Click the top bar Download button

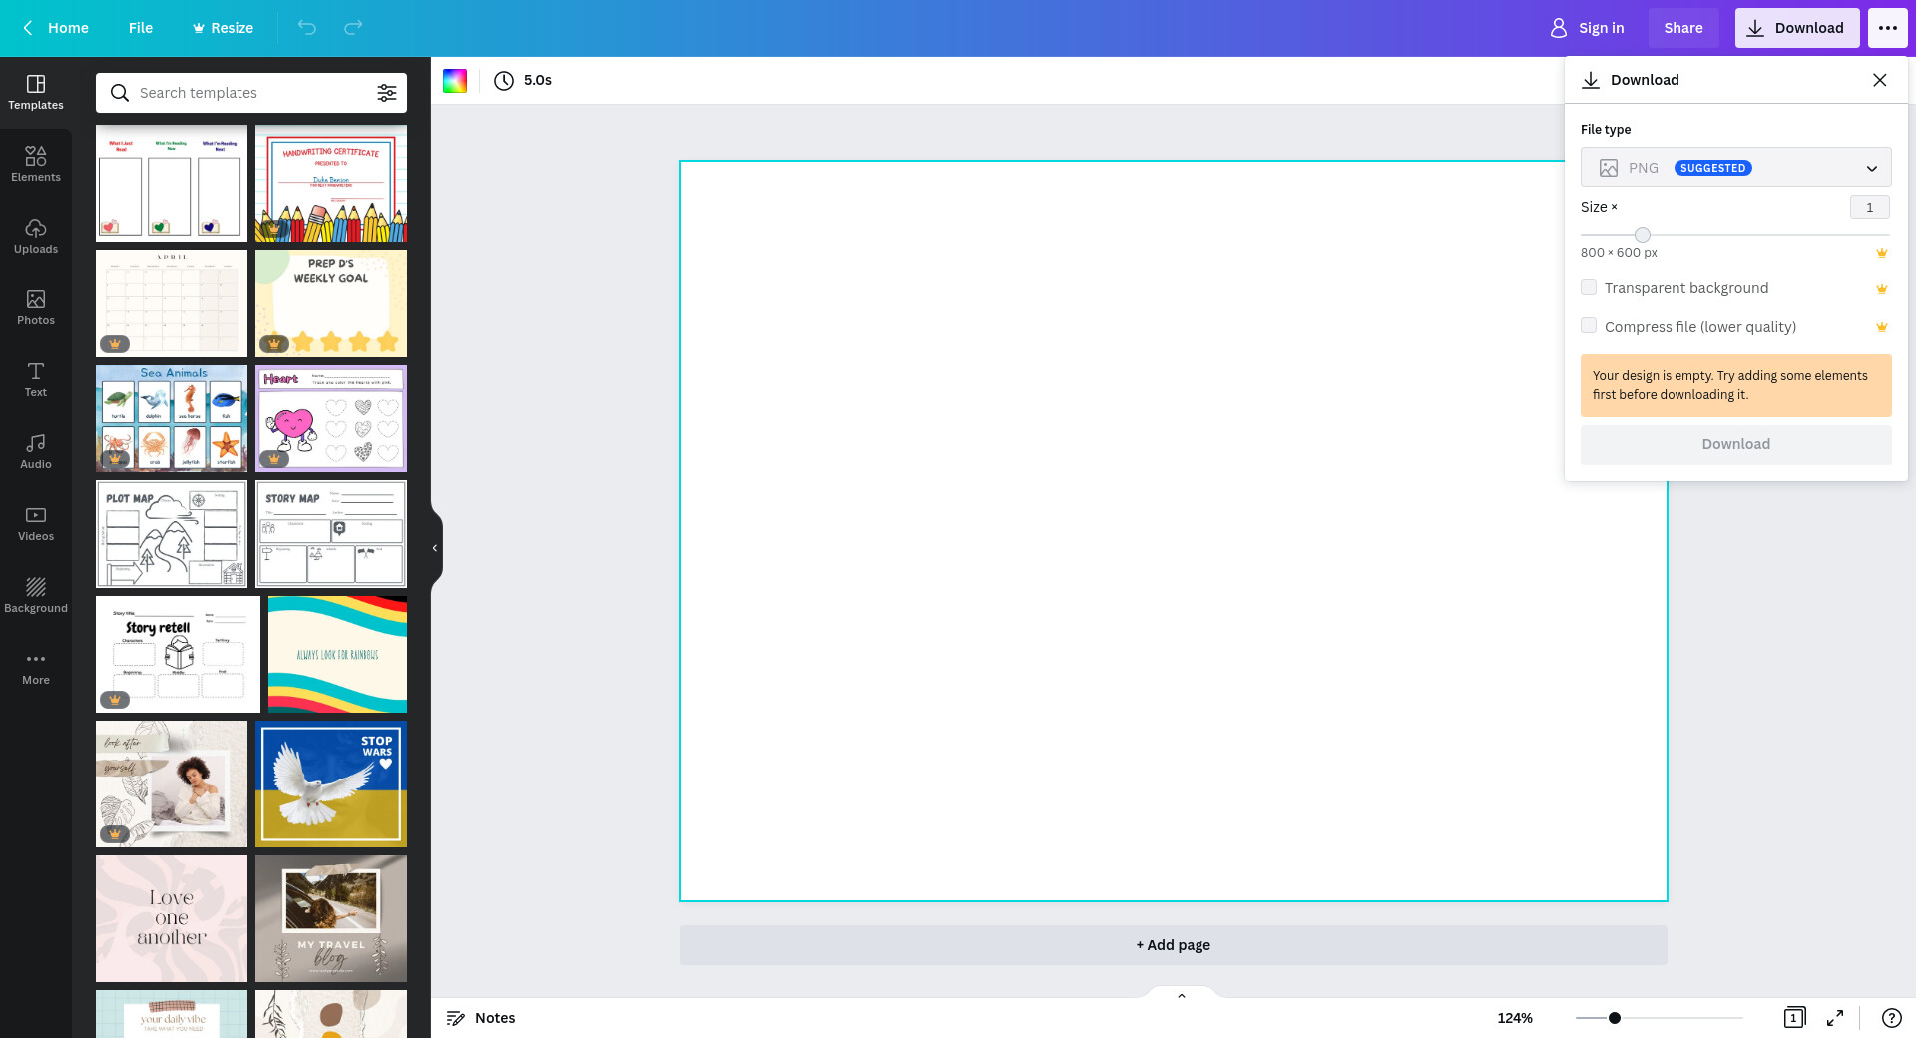tap(1797, 28)
